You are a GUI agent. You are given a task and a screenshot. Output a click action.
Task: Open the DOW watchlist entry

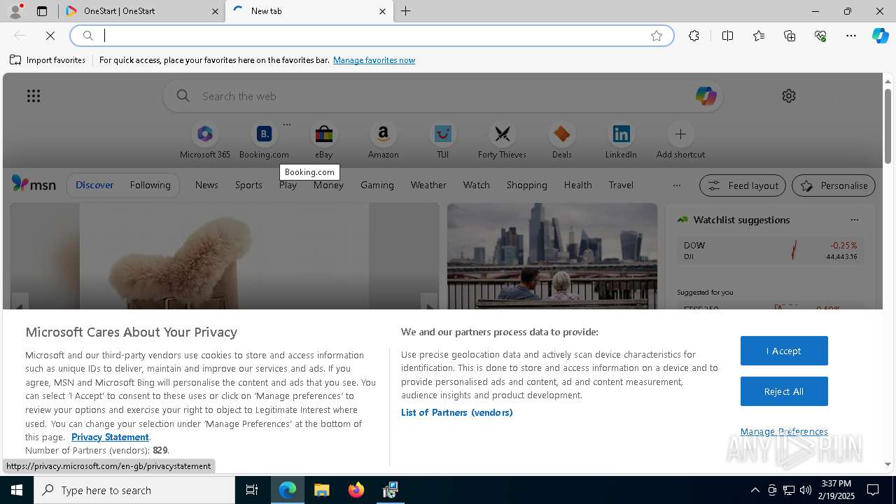(x=770, y=251)
